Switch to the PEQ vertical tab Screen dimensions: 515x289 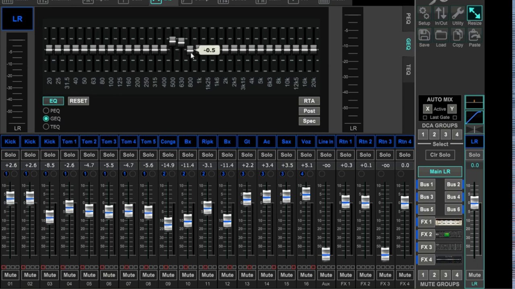pyautogui.click(x=408, y=18)
